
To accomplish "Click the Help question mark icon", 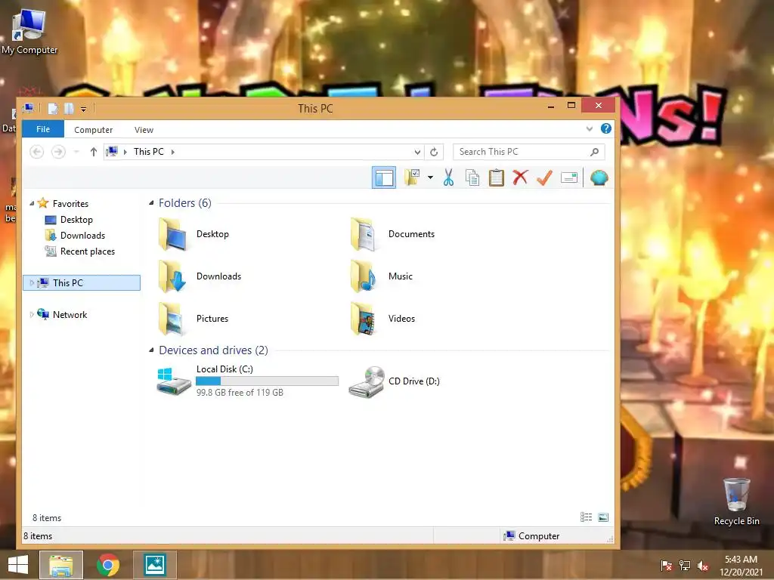I will pos(605,128).
